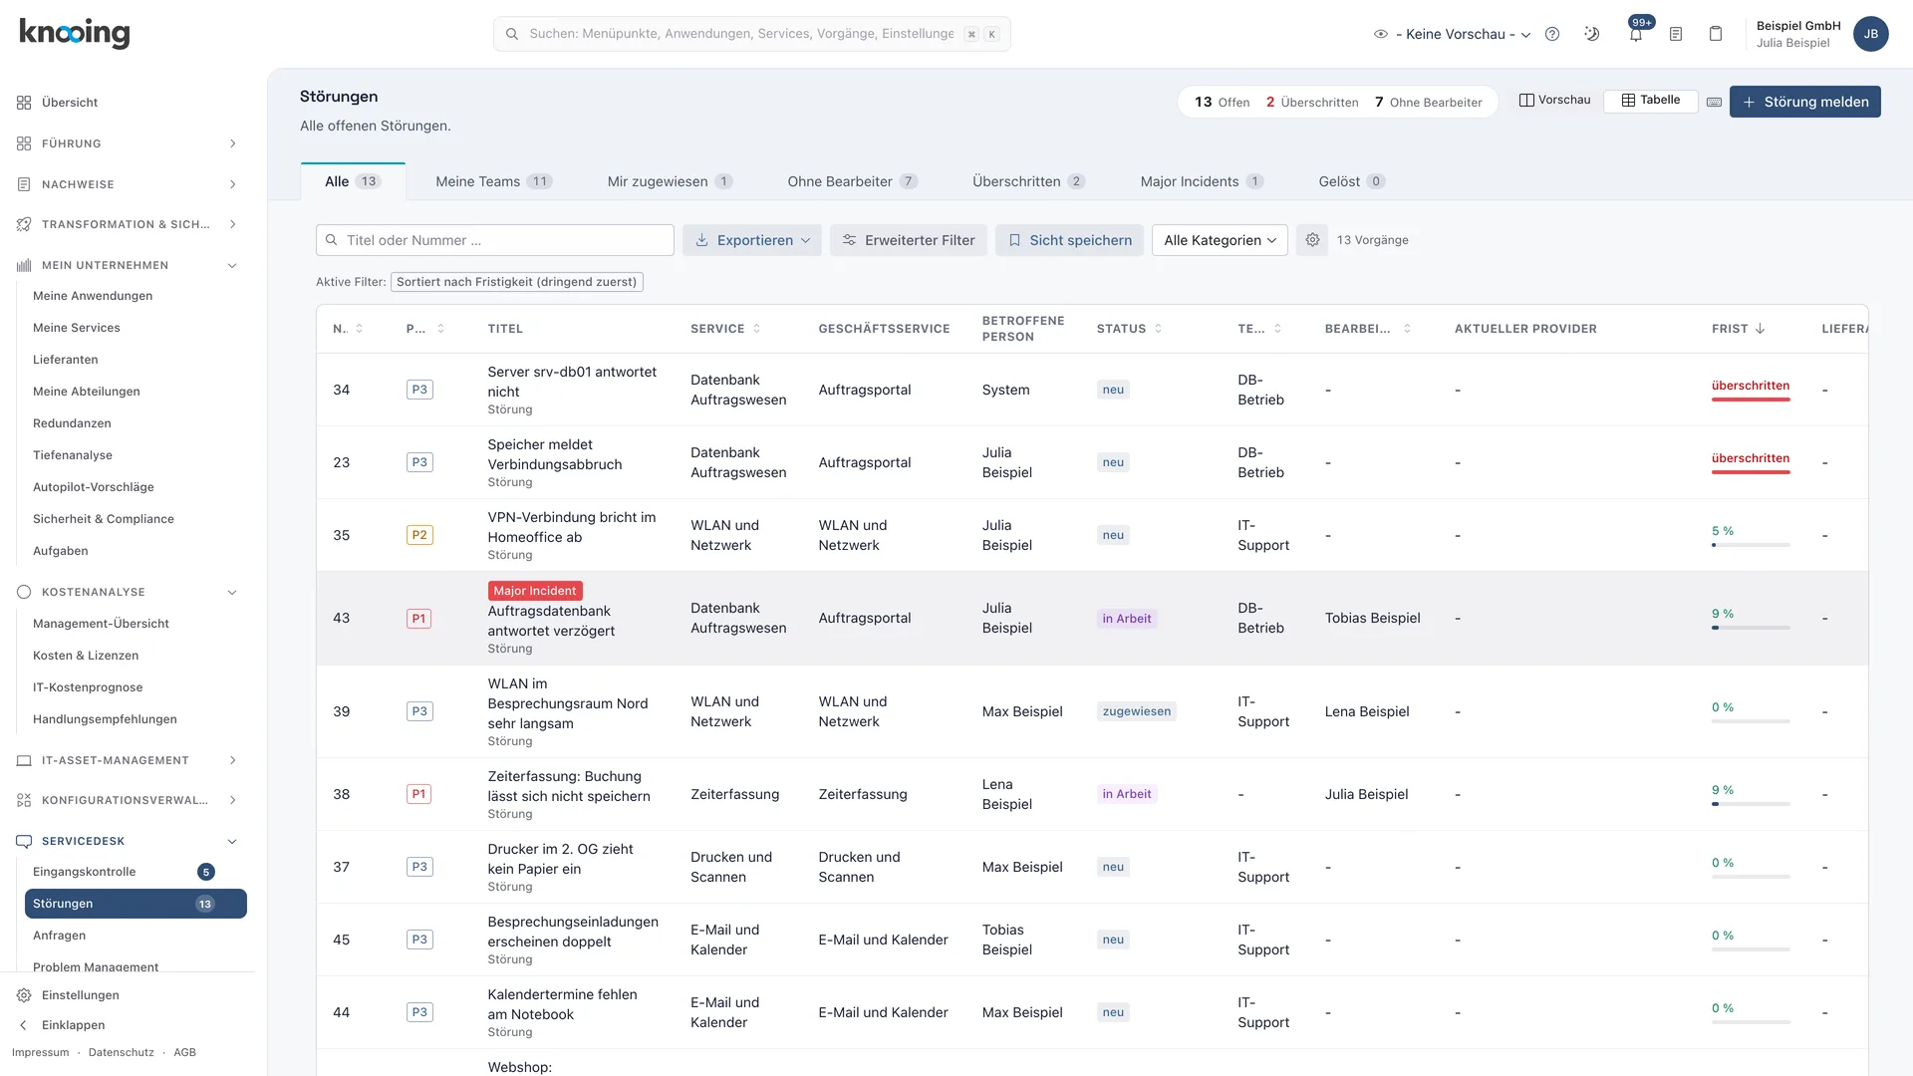The image size is (1913, 1076).
Task: Click the IT-Asset-Management laptop icon
Action: [24, 760]
